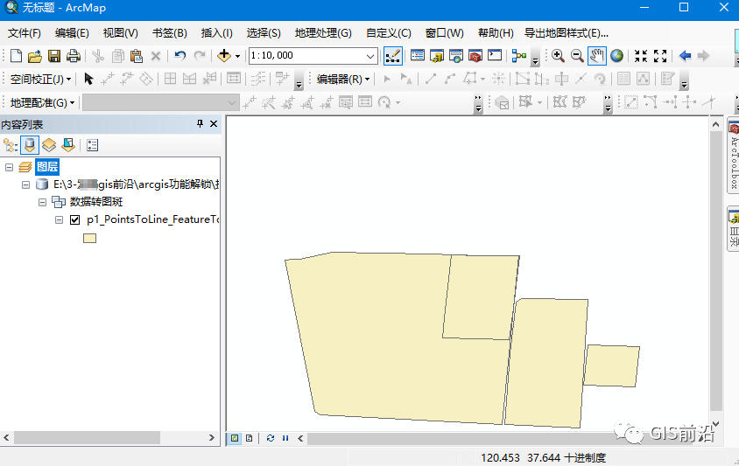Select the Zoom Out magnifier tool
739x466 pixels.
point(577,56)
